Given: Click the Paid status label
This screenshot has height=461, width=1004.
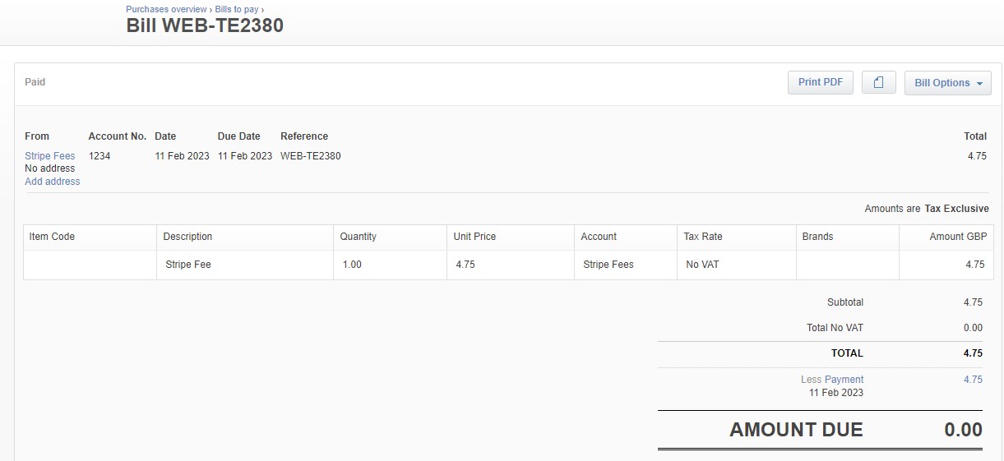Looking at the screenshot, I should (35, 82).
